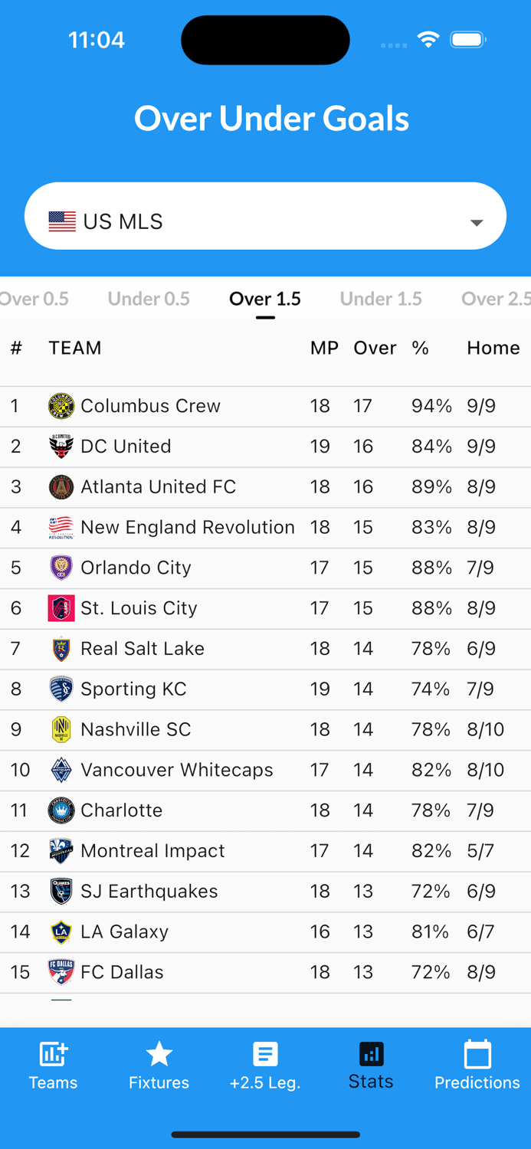The image size is (531, 1149).
Task: Open the US MLS league dropdown
Action: click(265, 220)
